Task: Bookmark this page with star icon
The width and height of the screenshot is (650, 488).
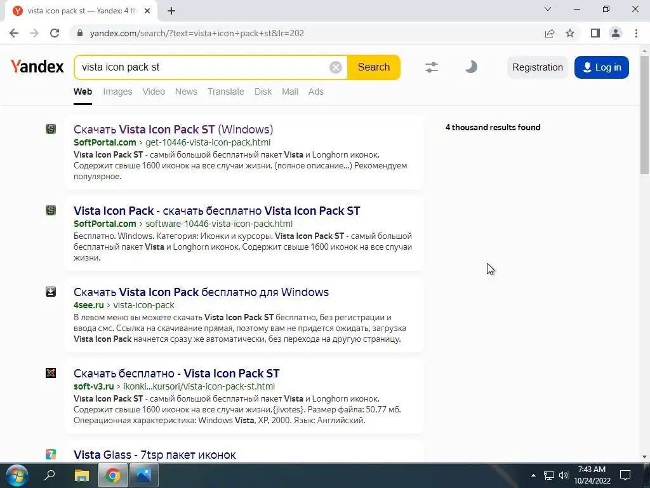Action: (570, 33)
